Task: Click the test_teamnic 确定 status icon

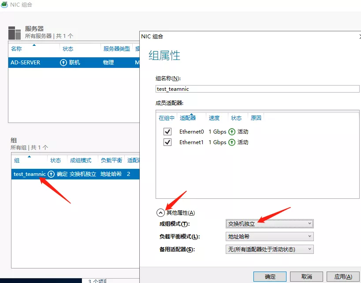Action: click(x=51, y=174)
